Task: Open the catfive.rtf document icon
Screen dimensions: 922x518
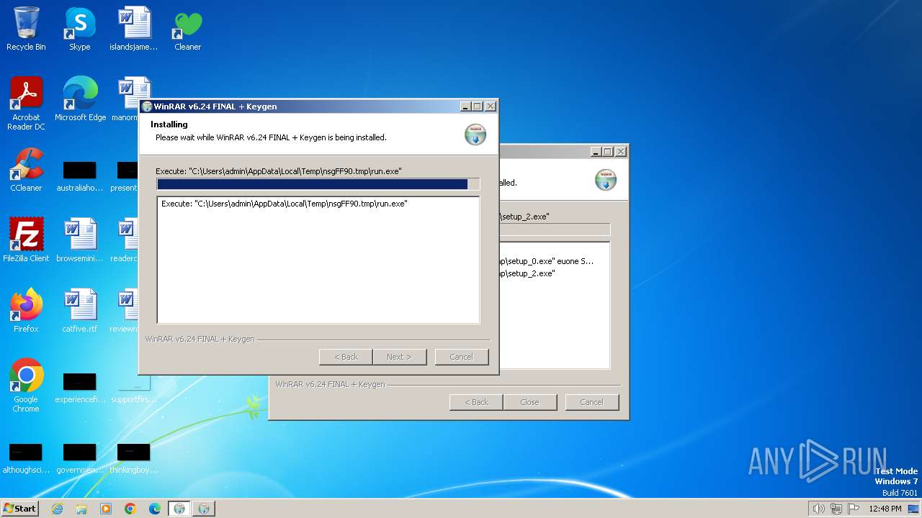Action: click(x=79, y=311)
